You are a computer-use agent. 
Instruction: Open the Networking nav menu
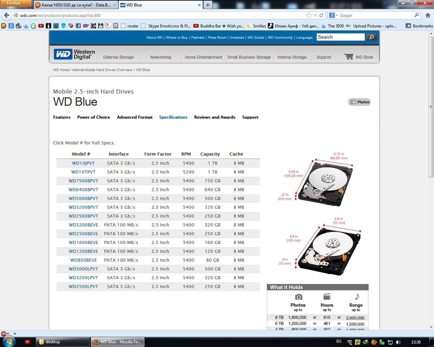(x=161, y=57)
